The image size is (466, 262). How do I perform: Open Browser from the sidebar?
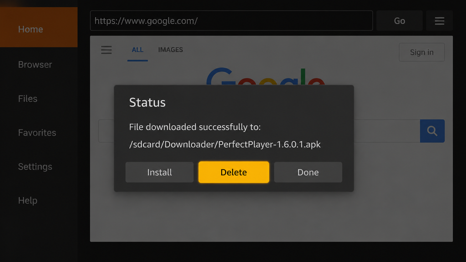click(35, 65)
